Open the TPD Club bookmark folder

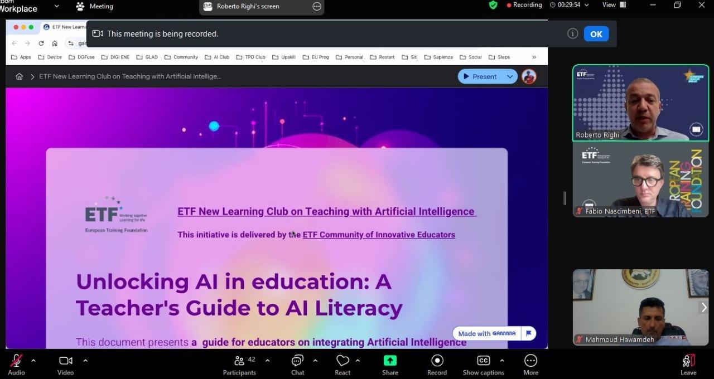tap(251, 57)
